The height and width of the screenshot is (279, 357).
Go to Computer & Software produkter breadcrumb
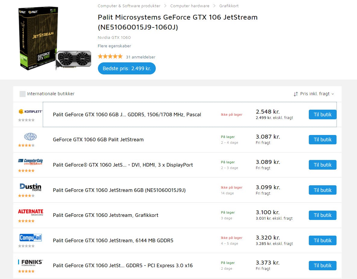point(129,6)
